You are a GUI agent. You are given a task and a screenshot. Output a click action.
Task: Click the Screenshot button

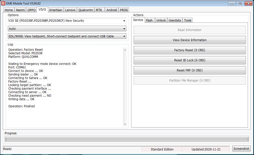pyautogui.click(x=241, y=148)
